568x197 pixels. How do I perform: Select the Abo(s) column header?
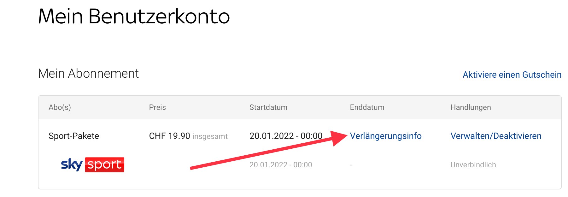[x=60, y=107]
